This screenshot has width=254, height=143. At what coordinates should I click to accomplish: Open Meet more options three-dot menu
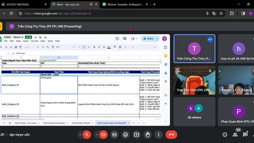click(x=158, y=135)
